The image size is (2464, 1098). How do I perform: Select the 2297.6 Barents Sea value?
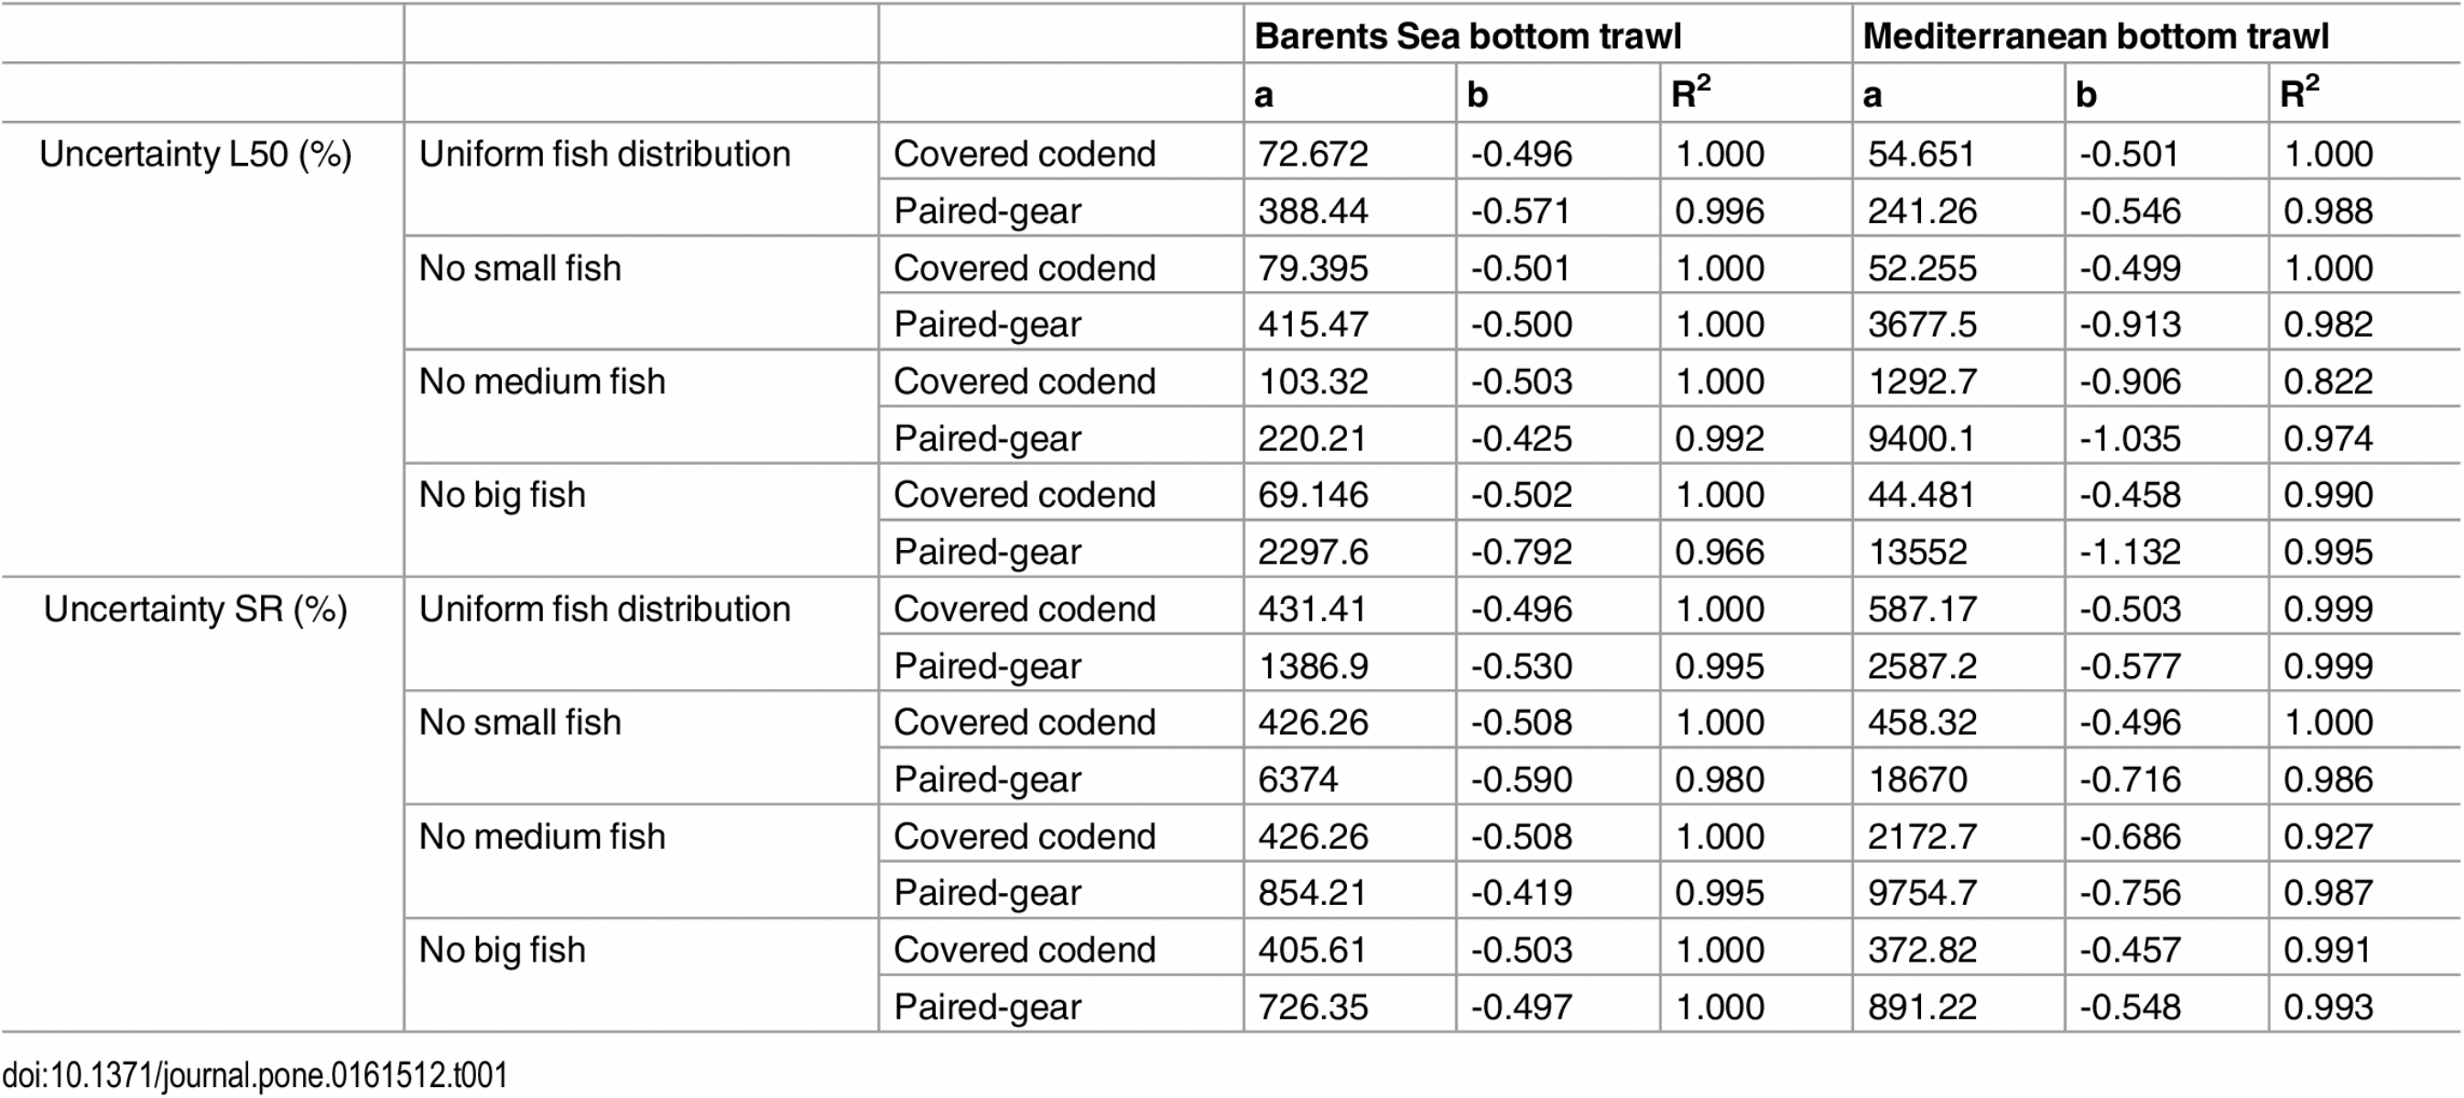[x=1313, y=553]
